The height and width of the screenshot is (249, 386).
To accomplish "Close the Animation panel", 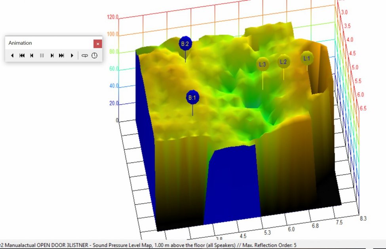I will 98,43.
